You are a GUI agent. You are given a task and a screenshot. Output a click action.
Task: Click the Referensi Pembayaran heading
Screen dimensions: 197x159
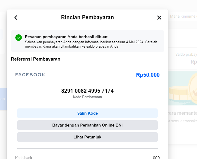[36, 59]
